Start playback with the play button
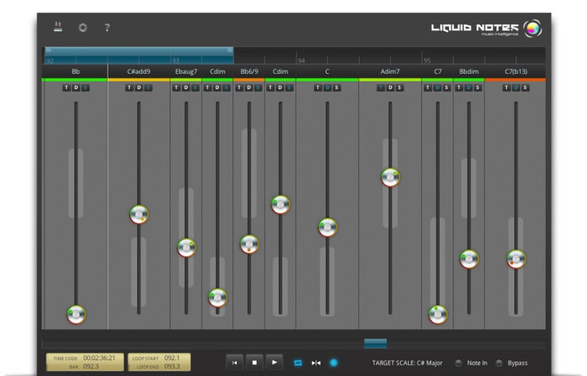The width and height of the screenshot is (587, 376). coord(274,362)
